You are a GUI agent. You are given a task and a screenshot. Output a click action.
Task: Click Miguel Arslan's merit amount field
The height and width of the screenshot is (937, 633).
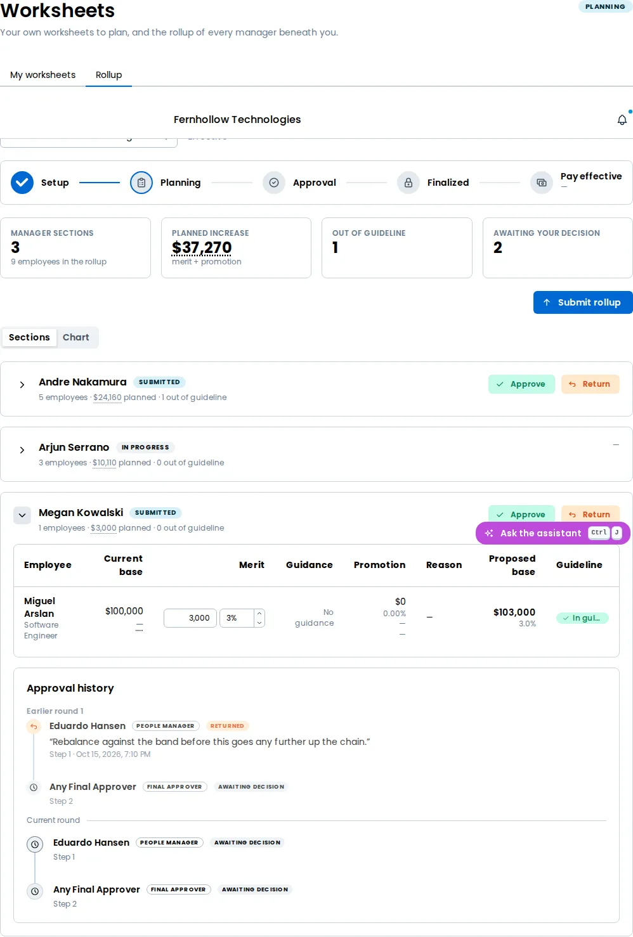pyautogui.click(x=190, y=618)
